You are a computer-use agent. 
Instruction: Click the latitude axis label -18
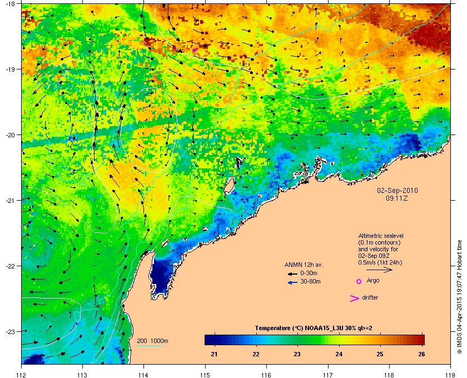[10, 4]
